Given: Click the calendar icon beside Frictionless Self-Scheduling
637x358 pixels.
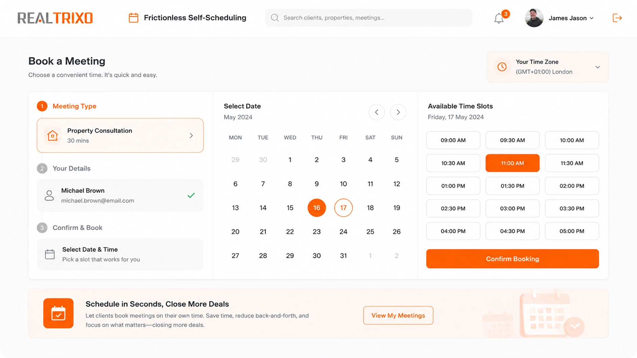Looking at the screenshot, I should tap(133, 18).
